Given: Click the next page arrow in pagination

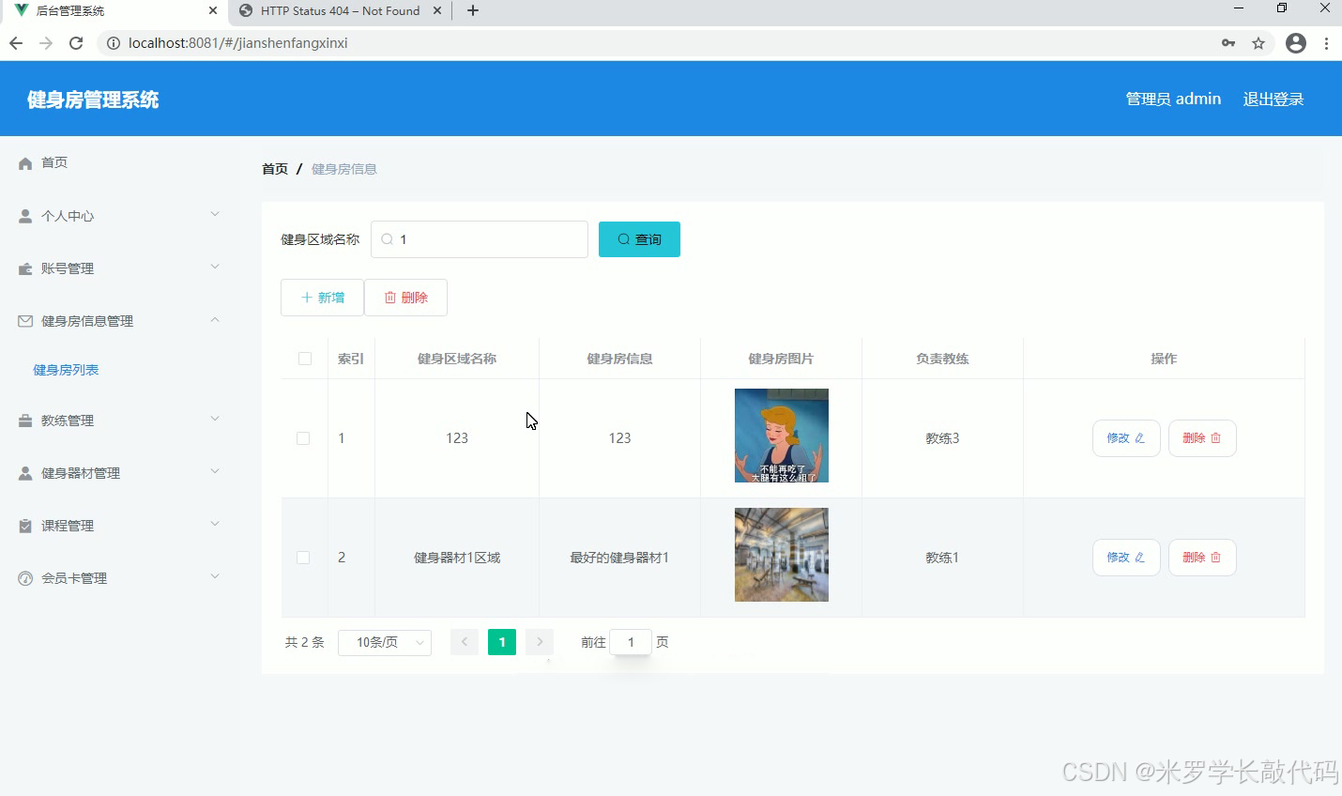Looking at the screenshot, I should coord(539,642).
